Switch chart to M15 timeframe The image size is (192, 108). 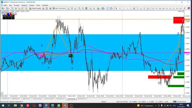click(160, 8)
